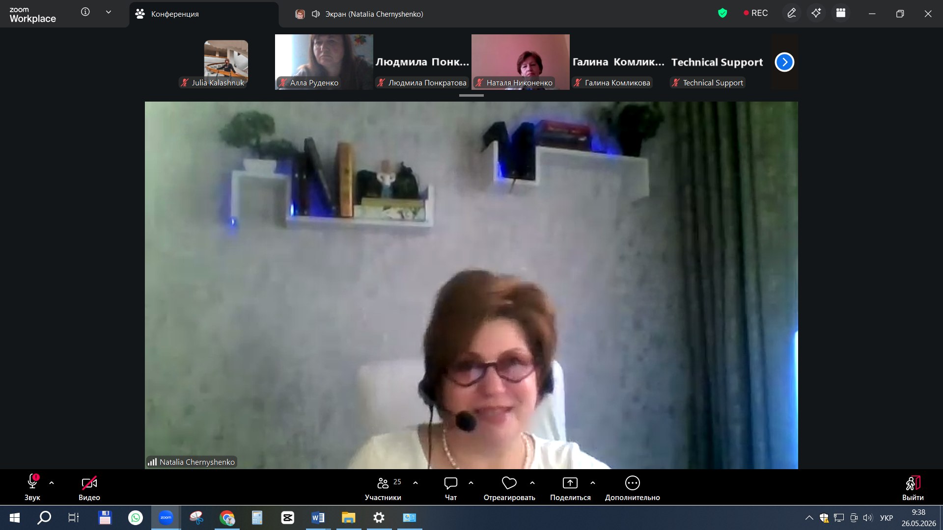The height and width of the screenshot is (530, 943).
Task: Open the Участники participants panel
Action: click(x=383, y=487)
